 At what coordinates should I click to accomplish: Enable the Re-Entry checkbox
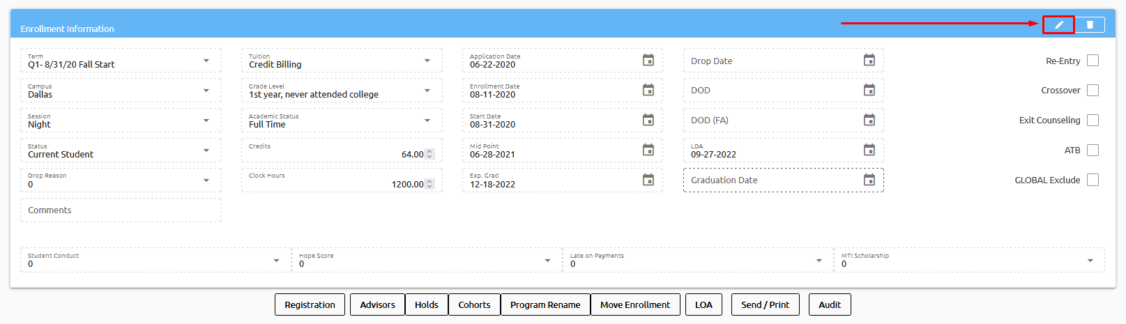click(x=1093, y=61)
